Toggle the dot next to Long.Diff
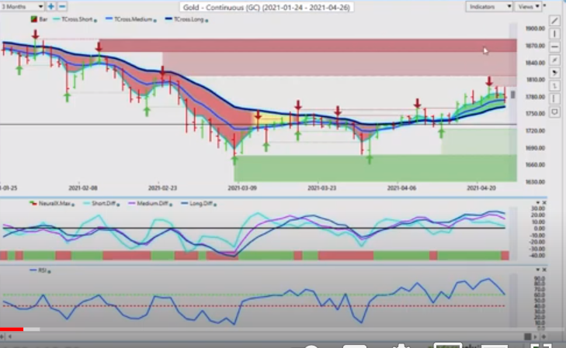Image resolution: width=566 pixels, height=348 pixels. pyautogui.click(x=215, y=205)
